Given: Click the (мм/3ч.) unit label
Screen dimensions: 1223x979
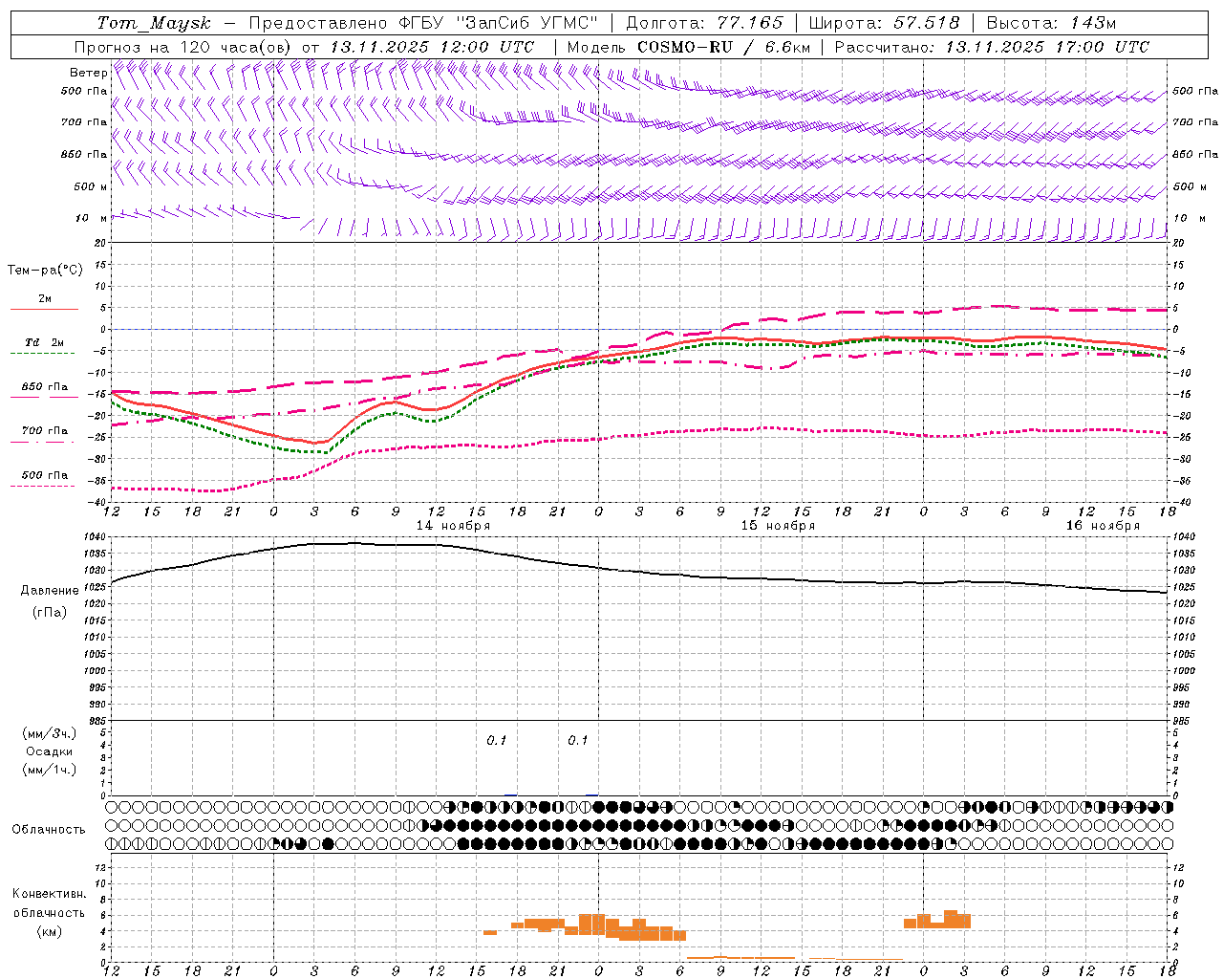Looking at the screenshot, I should click(x=50, y=734).
